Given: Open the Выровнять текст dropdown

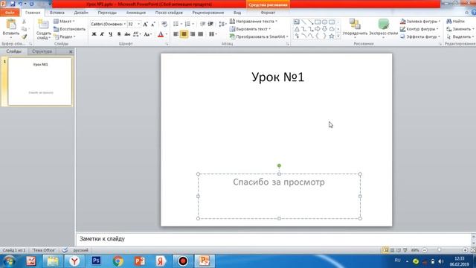Looking at the screenshot, I should 250,29.
